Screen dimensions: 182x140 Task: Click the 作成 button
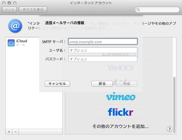[x=127, y=84]
